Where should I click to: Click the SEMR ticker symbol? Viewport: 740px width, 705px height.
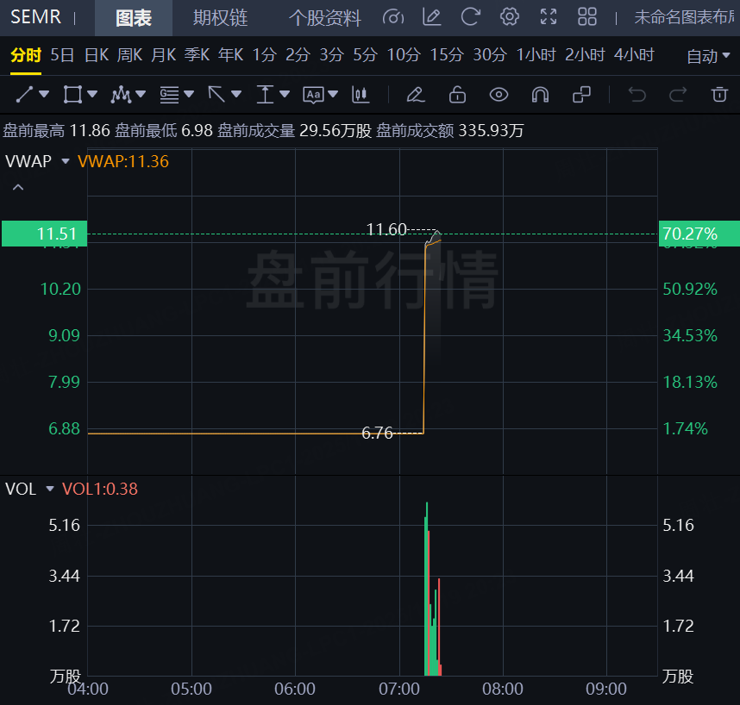pos(36,17)
